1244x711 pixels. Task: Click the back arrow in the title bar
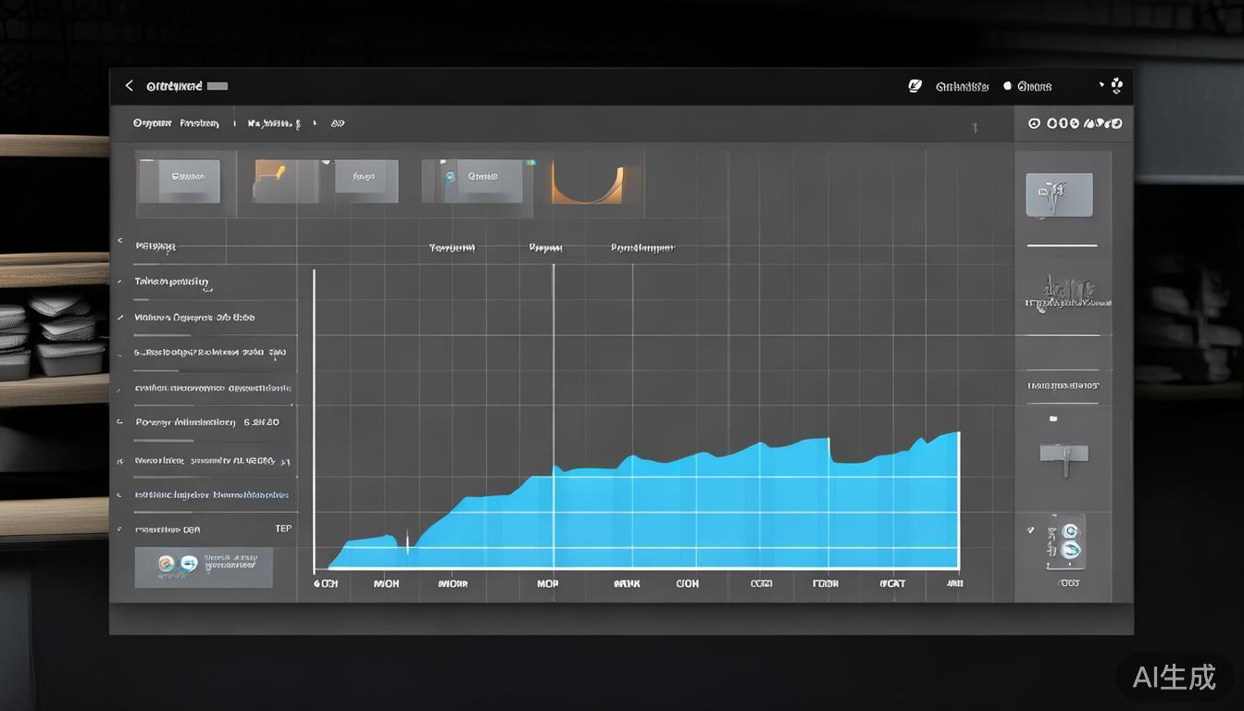coord(130,86)
